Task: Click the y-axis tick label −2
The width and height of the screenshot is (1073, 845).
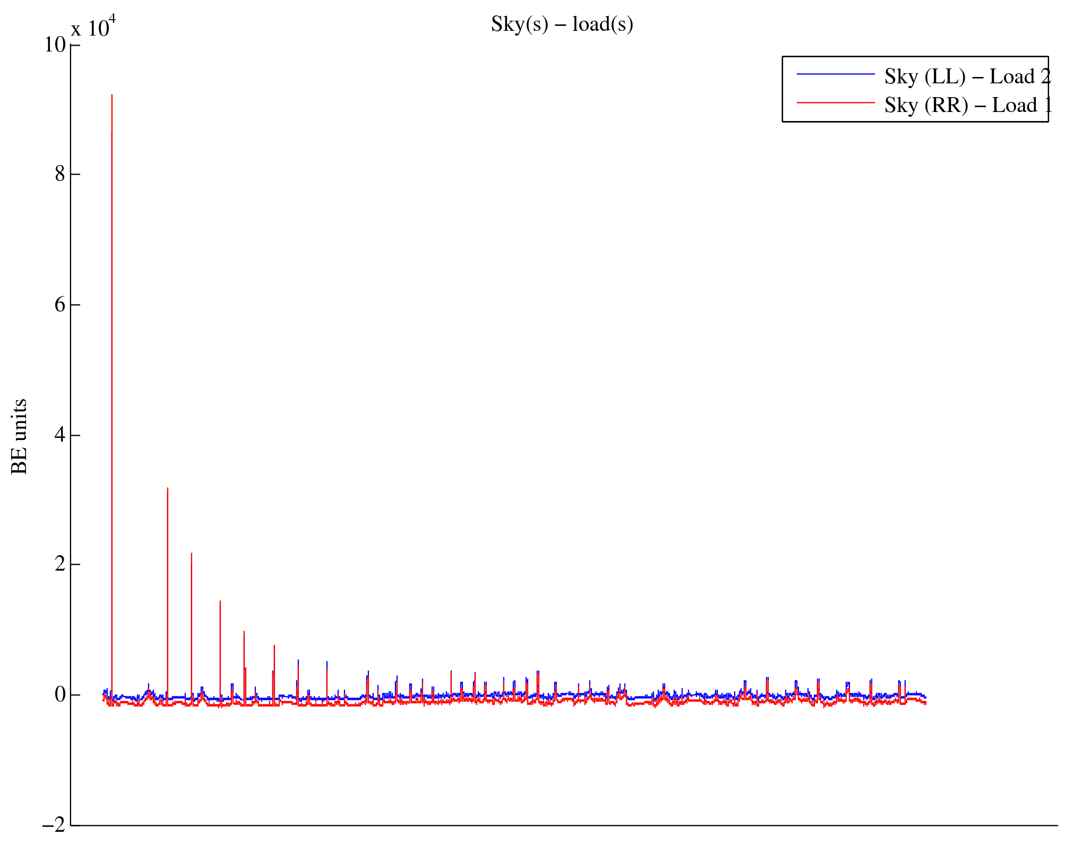Action: (54, 825)
